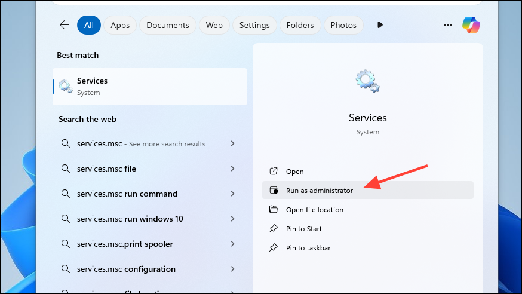The image size is (522, 294).
Task: Click Run as administrator
Action: pos(367,190)
